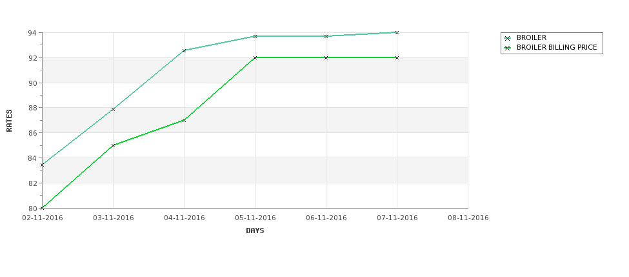Viewport: 629px width, 277px height.
Task: Click the RATES axis title
Action: [x=9, y=121]
